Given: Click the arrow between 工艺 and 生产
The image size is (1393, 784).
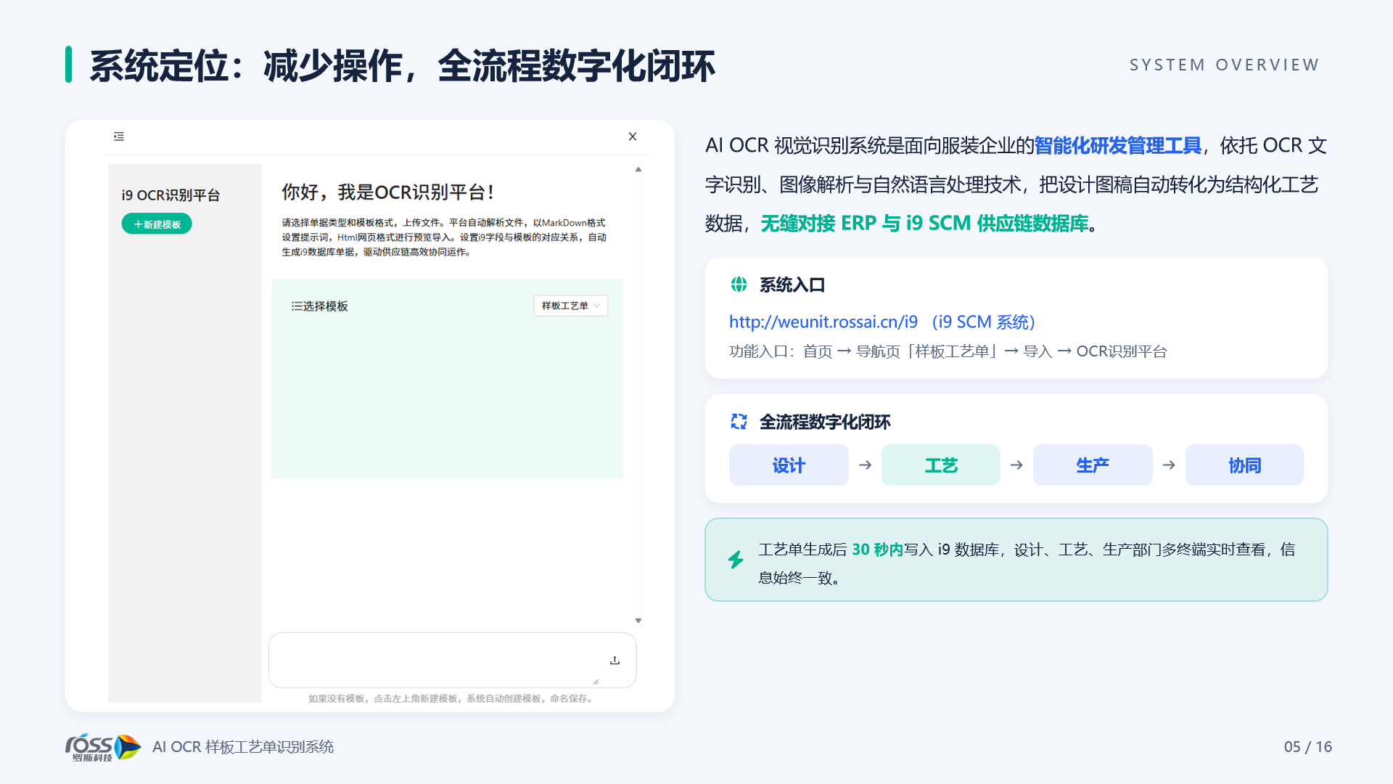Looking at the screenshot, I should click(x=1016, y=465).
